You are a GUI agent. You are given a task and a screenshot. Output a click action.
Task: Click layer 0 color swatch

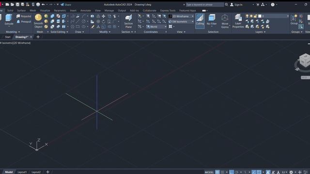tap(260, 16)
